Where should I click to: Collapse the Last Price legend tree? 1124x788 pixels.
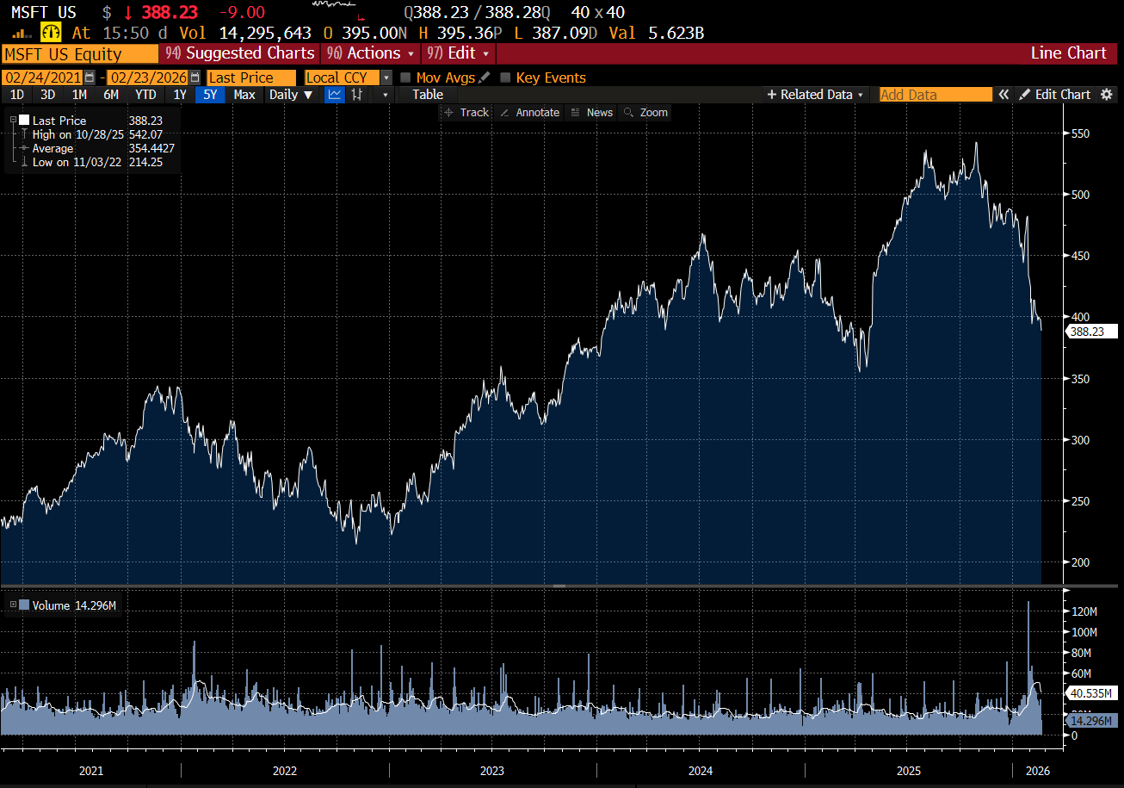[x=13, y=121]
